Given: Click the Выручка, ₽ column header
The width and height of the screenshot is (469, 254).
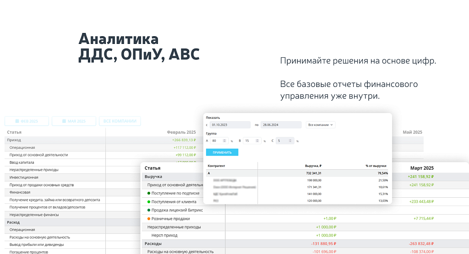Looking at the screenshot, I should (313, 166).
